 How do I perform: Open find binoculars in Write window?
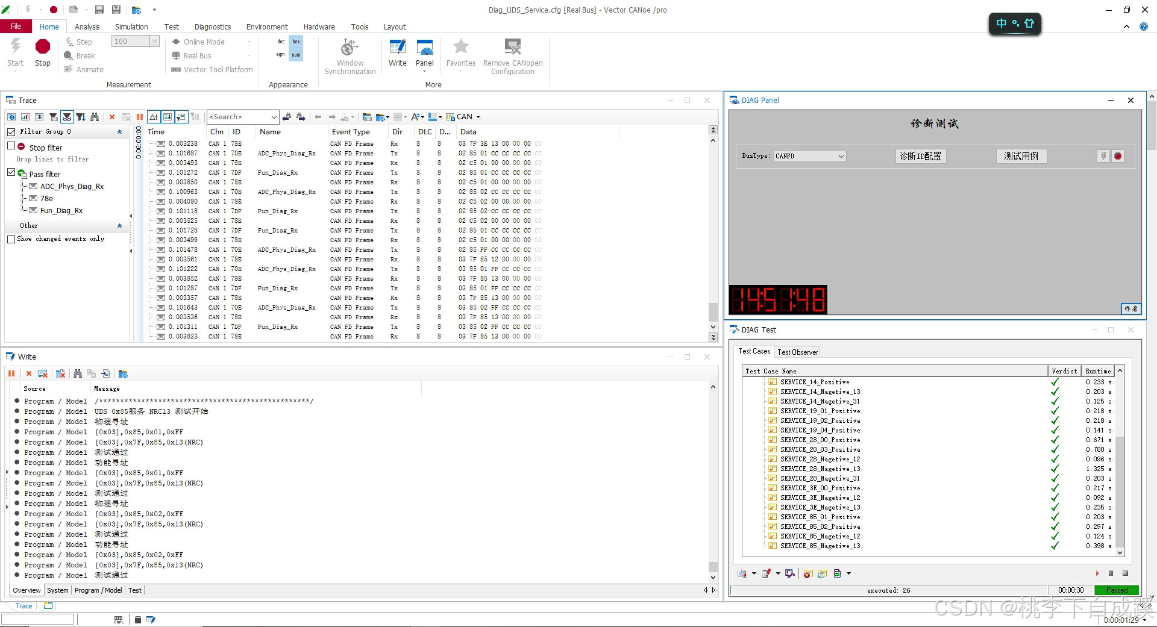point(78,374)
